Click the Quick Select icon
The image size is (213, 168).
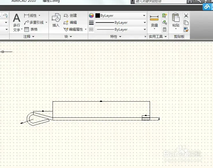pos(164,16)
